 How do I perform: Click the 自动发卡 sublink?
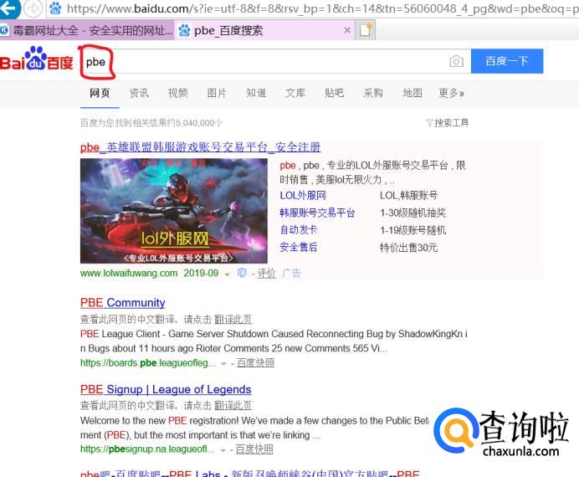pyautogui.click(x=299, y=229)
